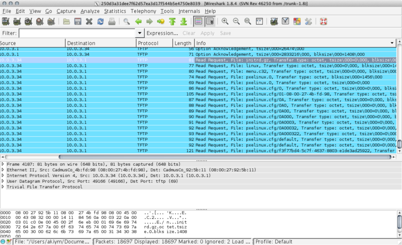402x245 pixels.
Task: Click the Expression... button
Action: point(162,33)
